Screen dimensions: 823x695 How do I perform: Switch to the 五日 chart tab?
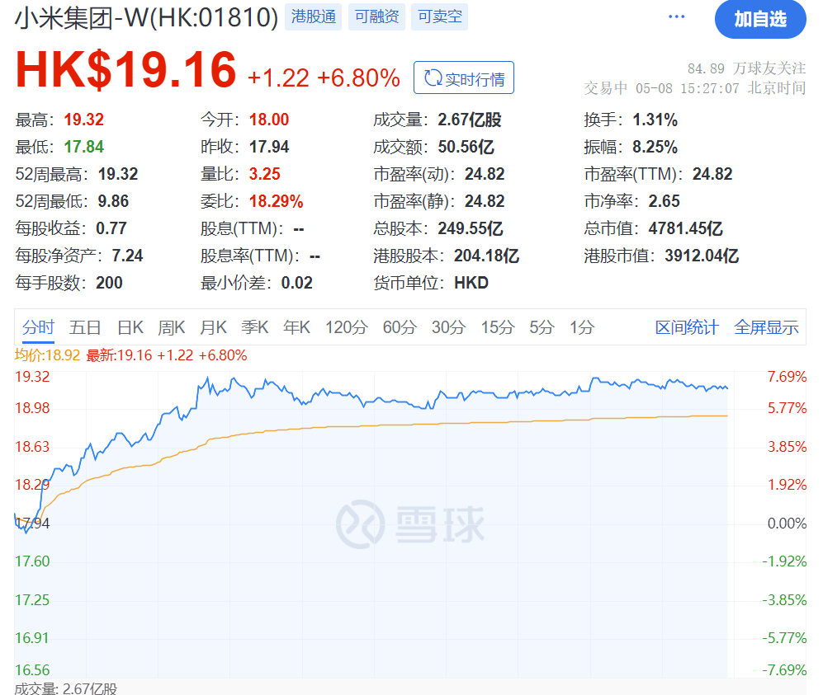pos(85,327)
